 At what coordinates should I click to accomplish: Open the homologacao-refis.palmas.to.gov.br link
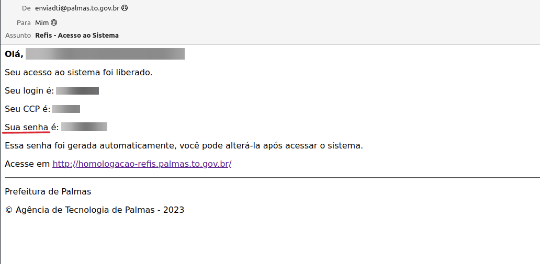(x=142, y=164)
